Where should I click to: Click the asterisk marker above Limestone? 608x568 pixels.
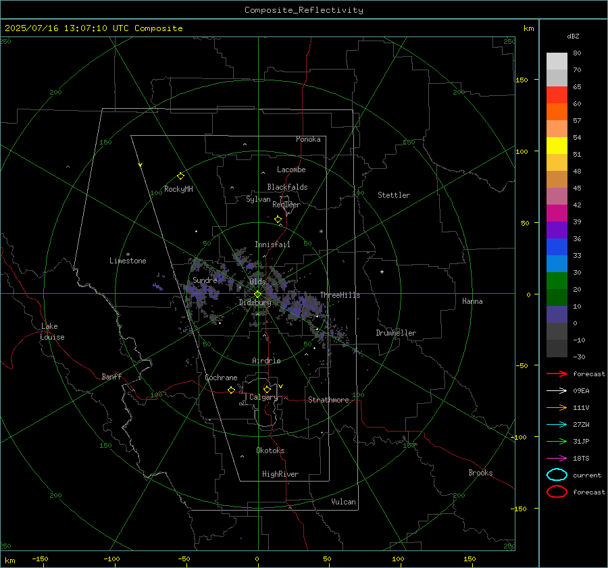pyautogui.click(x=128, y=255)
